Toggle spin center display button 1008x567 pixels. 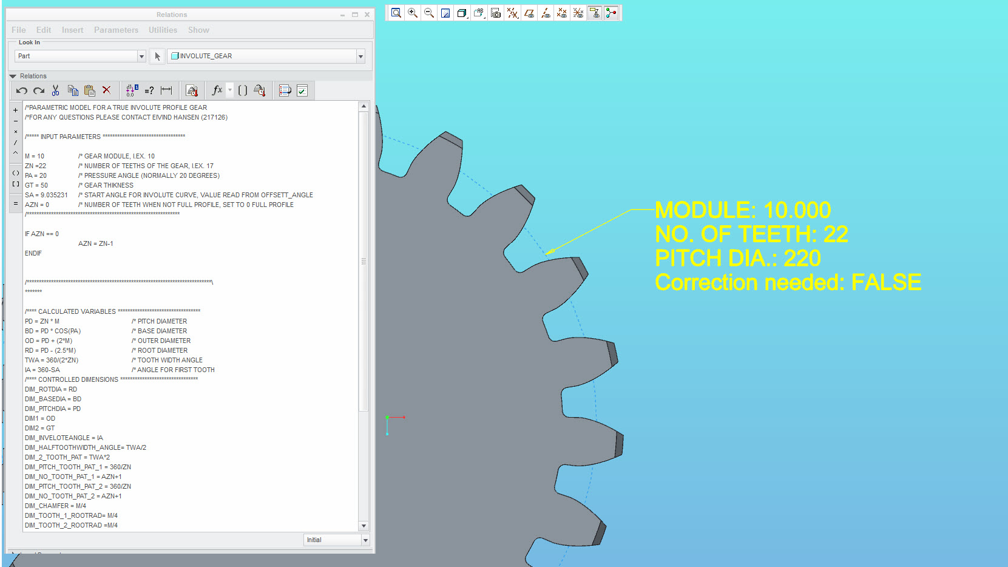(x=611, y=13)
